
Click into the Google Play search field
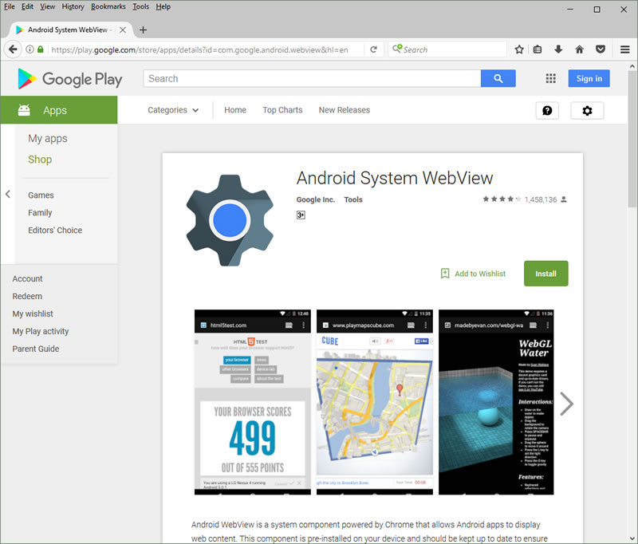tap(312, 78)
